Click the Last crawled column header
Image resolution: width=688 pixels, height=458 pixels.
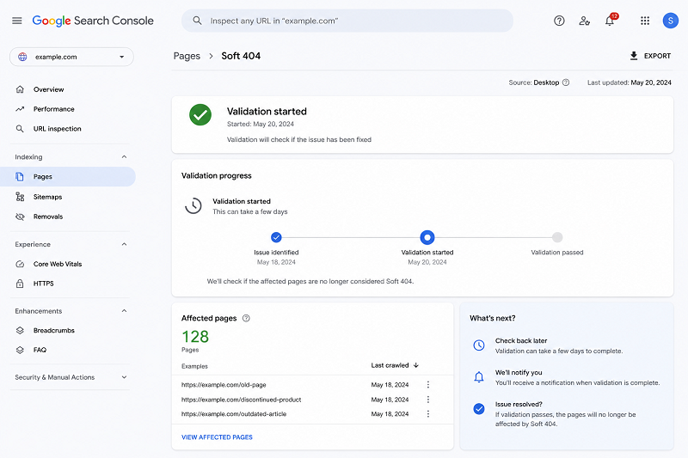[390, 365]
